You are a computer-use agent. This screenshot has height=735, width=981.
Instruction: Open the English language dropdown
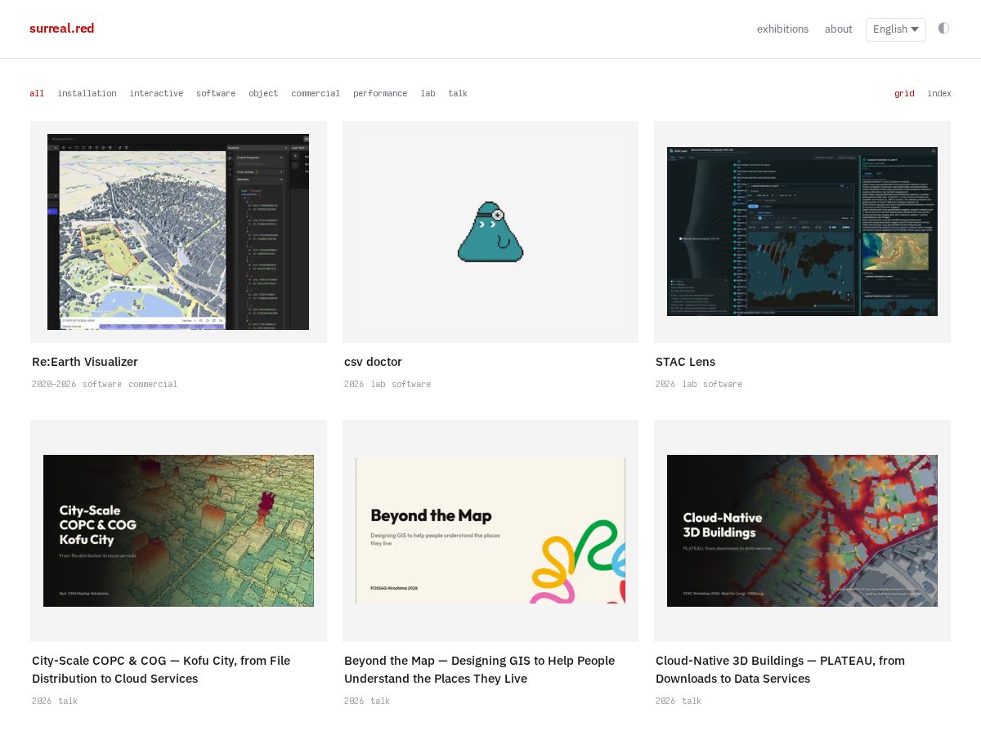(x=896, y=29)
